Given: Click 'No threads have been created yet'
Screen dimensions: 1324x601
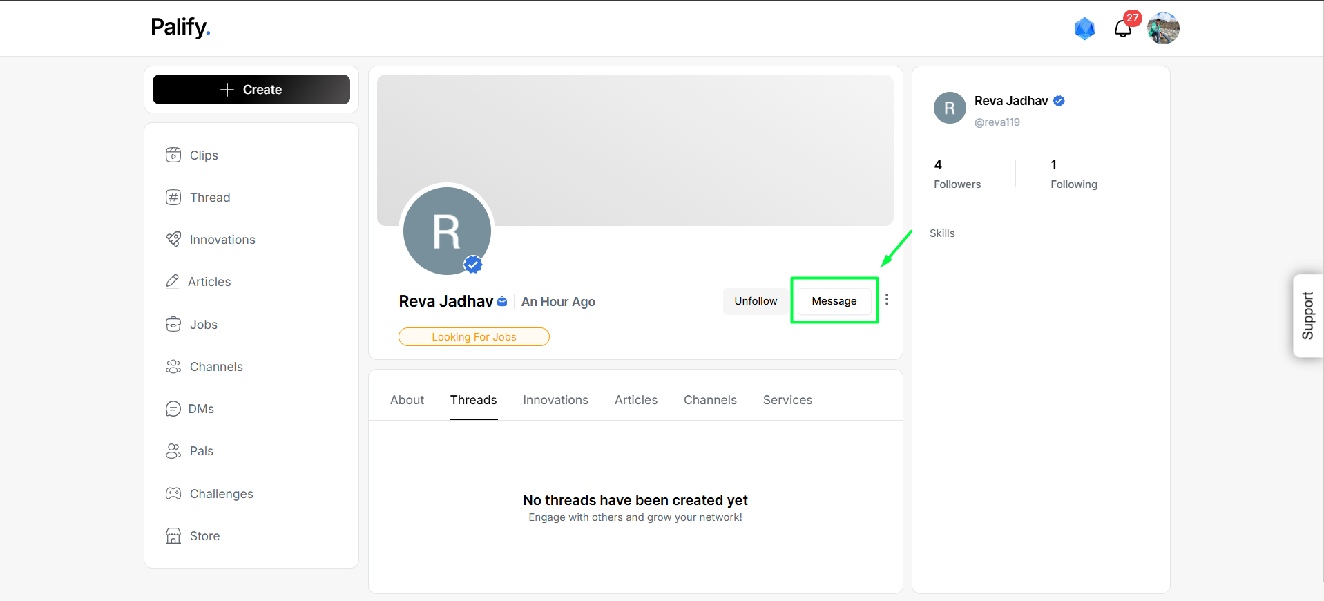Looking at the screenshot, I should pos(635,500).
